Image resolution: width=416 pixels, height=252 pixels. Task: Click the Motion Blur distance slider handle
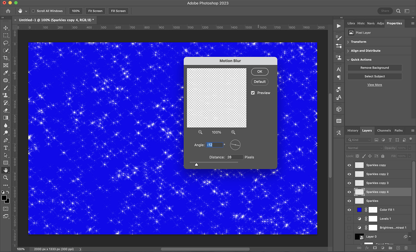pyautogui.click(x=196, y=165)
